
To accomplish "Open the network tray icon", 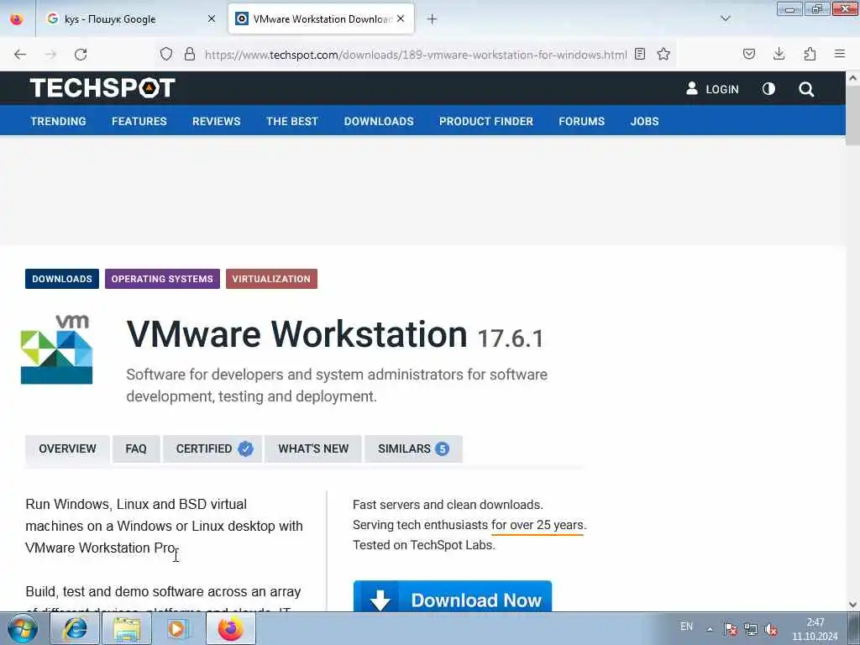I will (x=750, y=629).
